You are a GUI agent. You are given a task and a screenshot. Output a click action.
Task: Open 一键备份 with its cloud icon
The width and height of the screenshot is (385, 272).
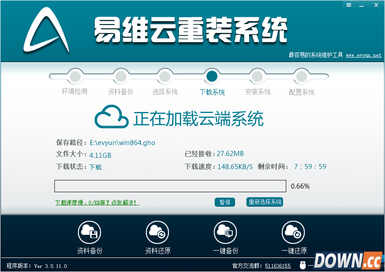click(x=225, y=232)
